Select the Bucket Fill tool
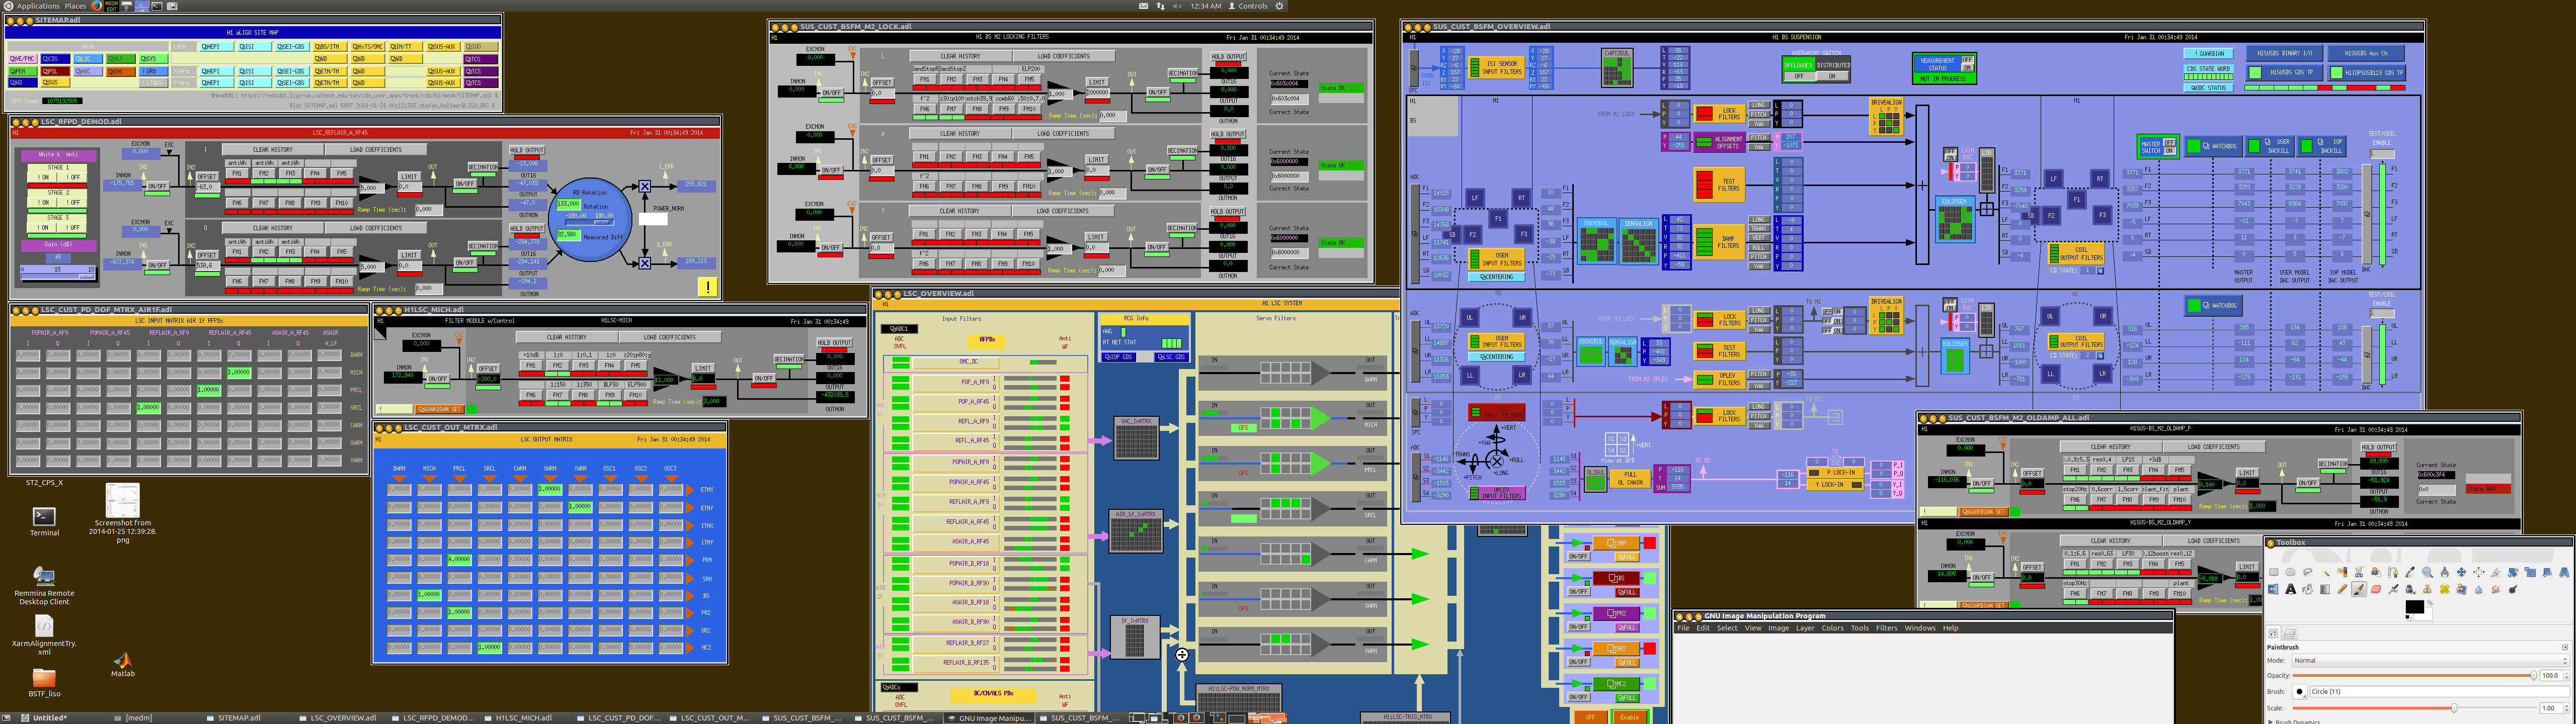This screenshot has width=2576, height=724. (x=2308, y=589)
